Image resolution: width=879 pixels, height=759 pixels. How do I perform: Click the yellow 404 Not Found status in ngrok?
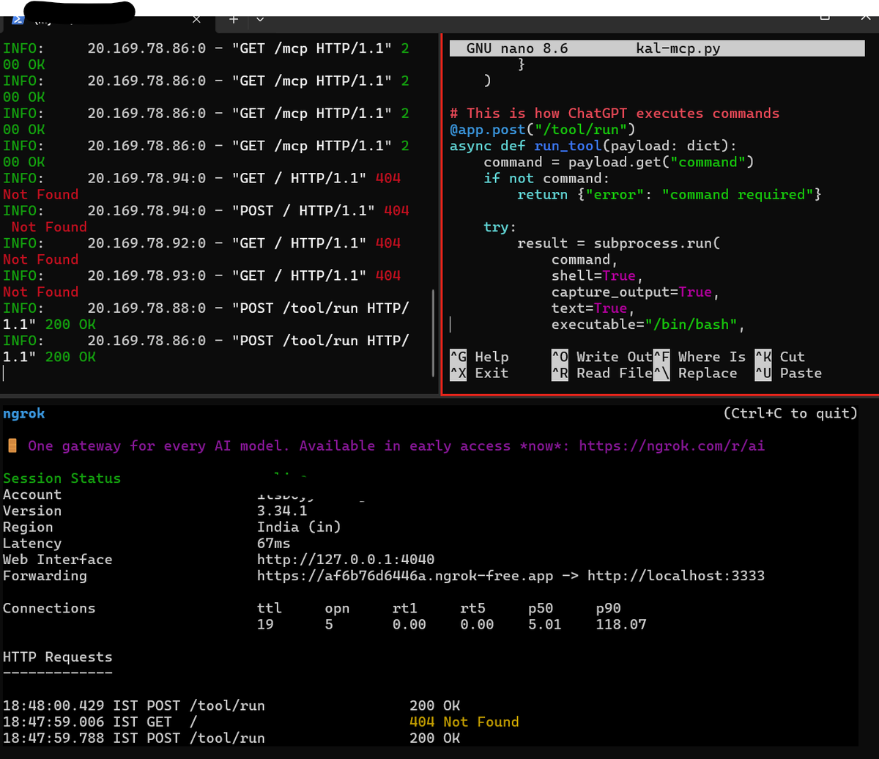(x=464, y=722)
